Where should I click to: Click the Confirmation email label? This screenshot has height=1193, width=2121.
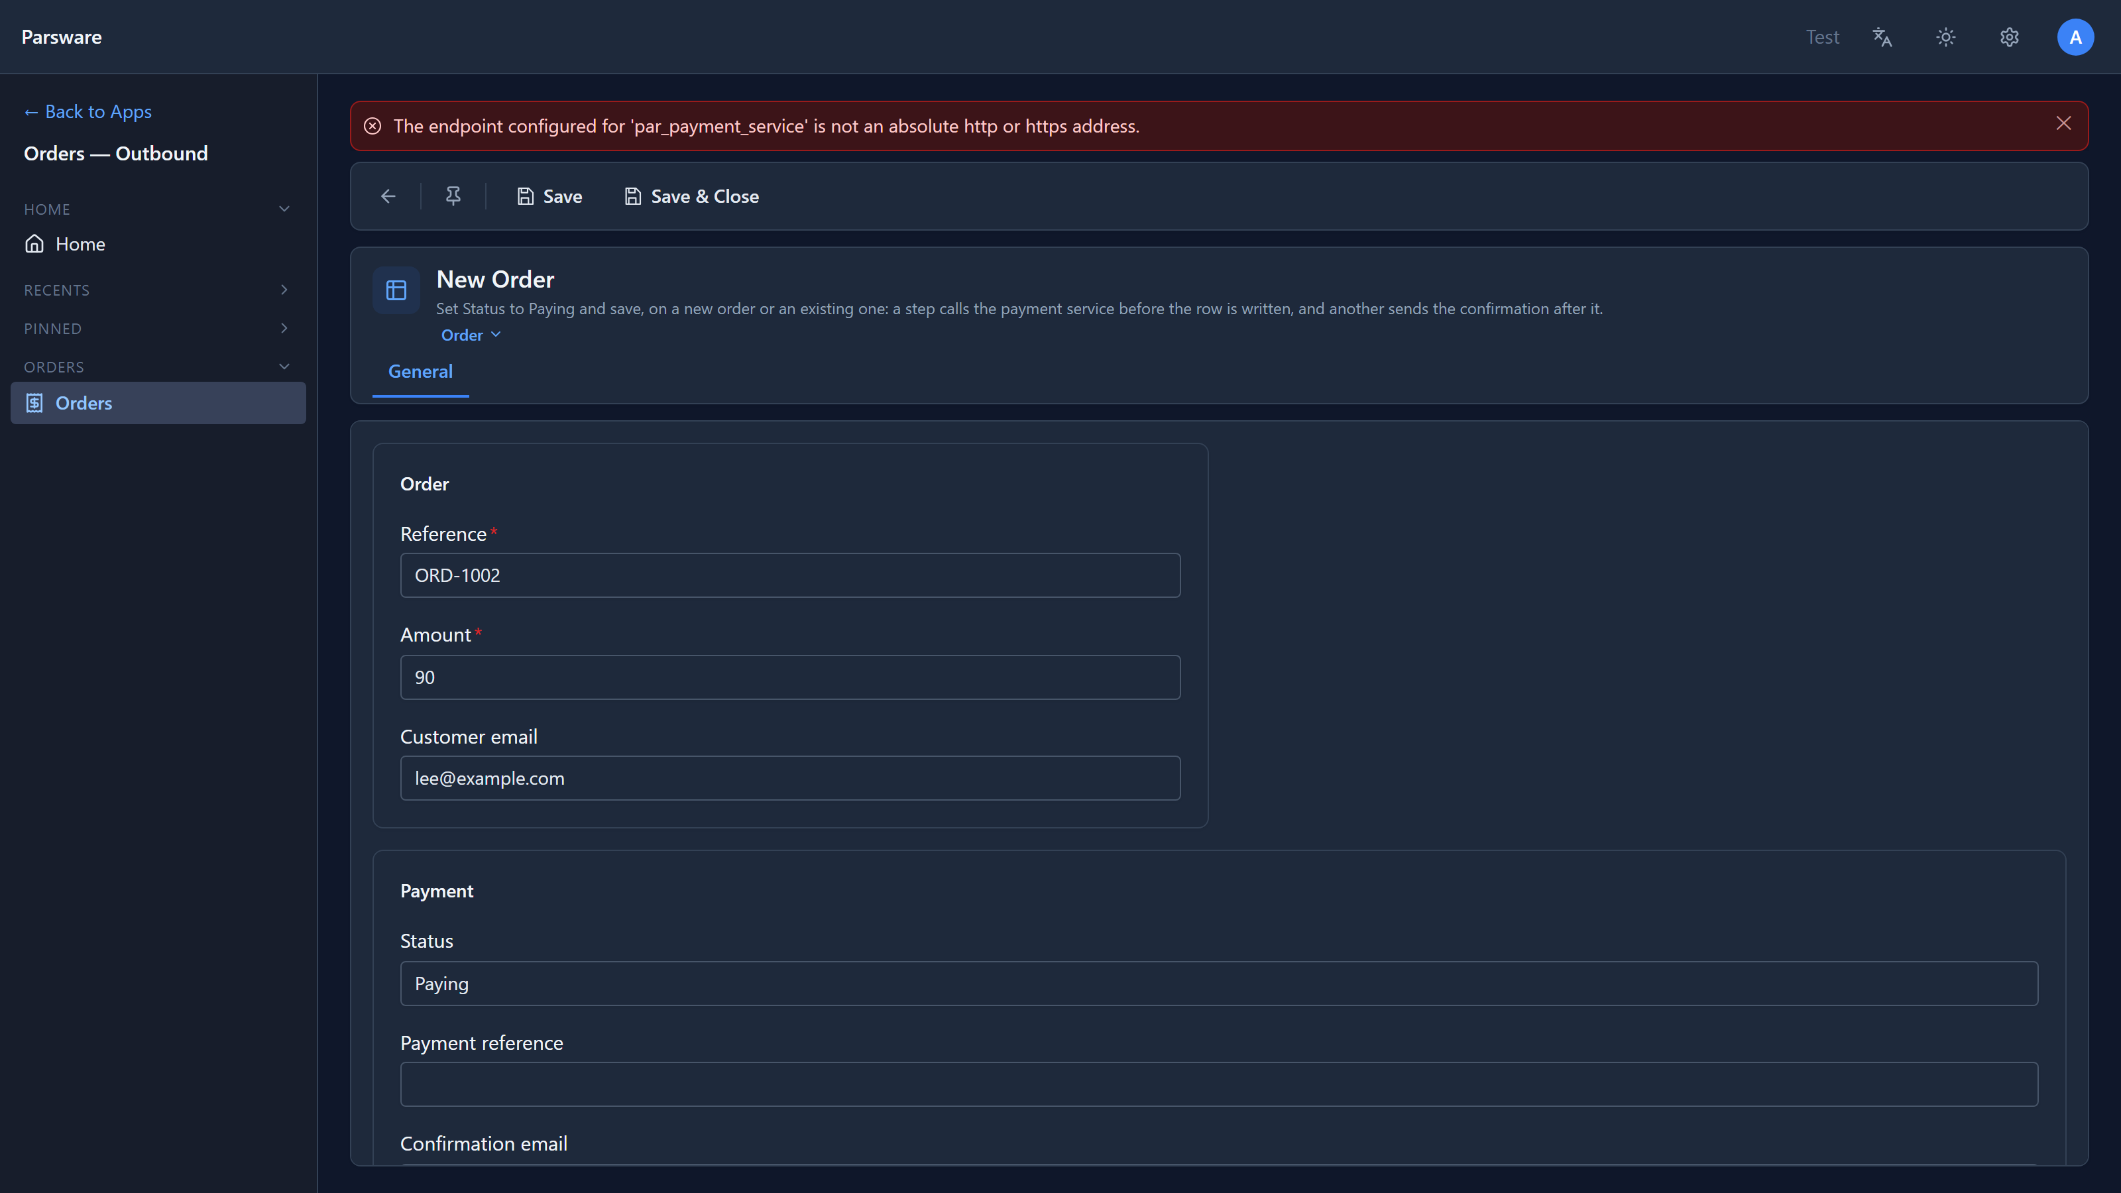click(x=483, y=1143)
